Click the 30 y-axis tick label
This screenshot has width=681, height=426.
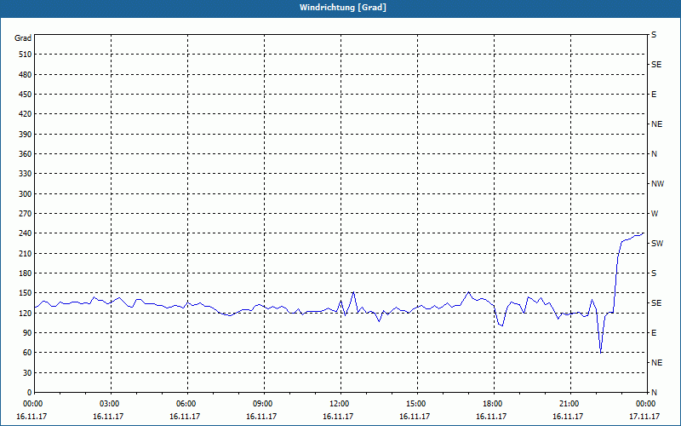(27, 372)
